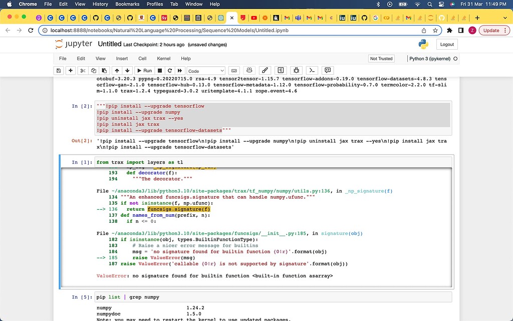513x321 pixels.
Task: Open the Cell menu
Action: (142, 59)
